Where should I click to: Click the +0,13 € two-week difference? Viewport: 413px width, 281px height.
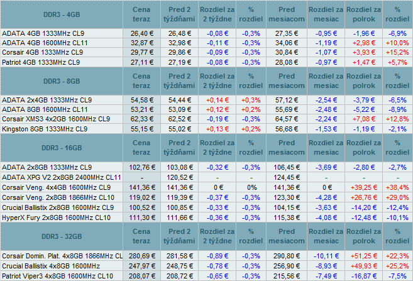coord(218,129)
